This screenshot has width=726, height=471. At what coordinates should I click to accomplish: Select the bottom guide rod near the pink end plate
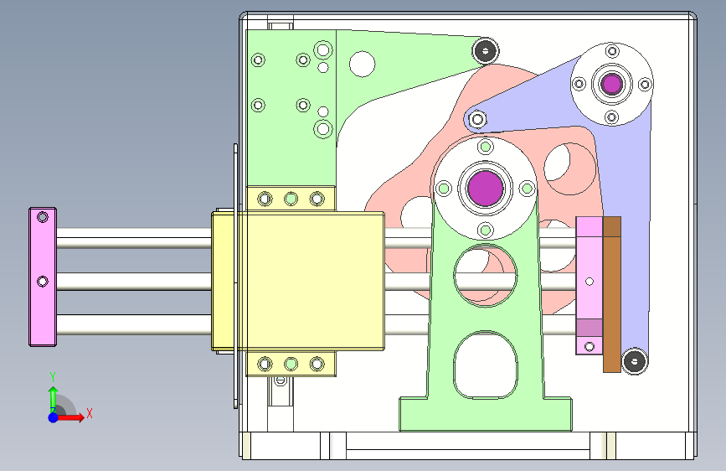click(134, 324)
